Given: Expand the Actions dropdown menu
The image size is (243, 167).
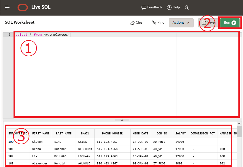Looking at the screenshot, I should tap(181, 22).
